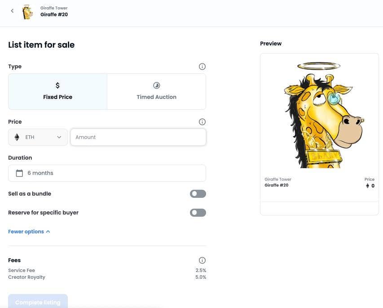Open the 6 months duration selector
This screenshot has width=383, height=308.
(107, 173)
